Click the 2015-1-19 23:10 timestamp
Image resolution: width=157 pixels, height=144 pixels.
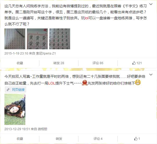point(16,53)
